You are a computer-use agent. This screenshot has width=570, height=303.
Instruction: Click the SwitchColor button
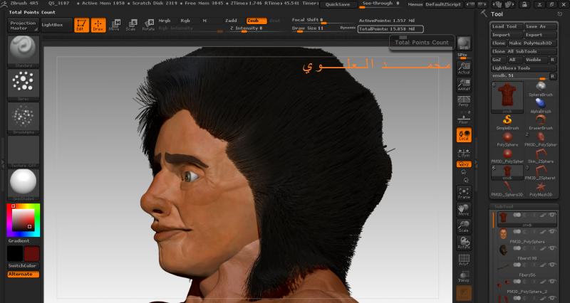24,266
